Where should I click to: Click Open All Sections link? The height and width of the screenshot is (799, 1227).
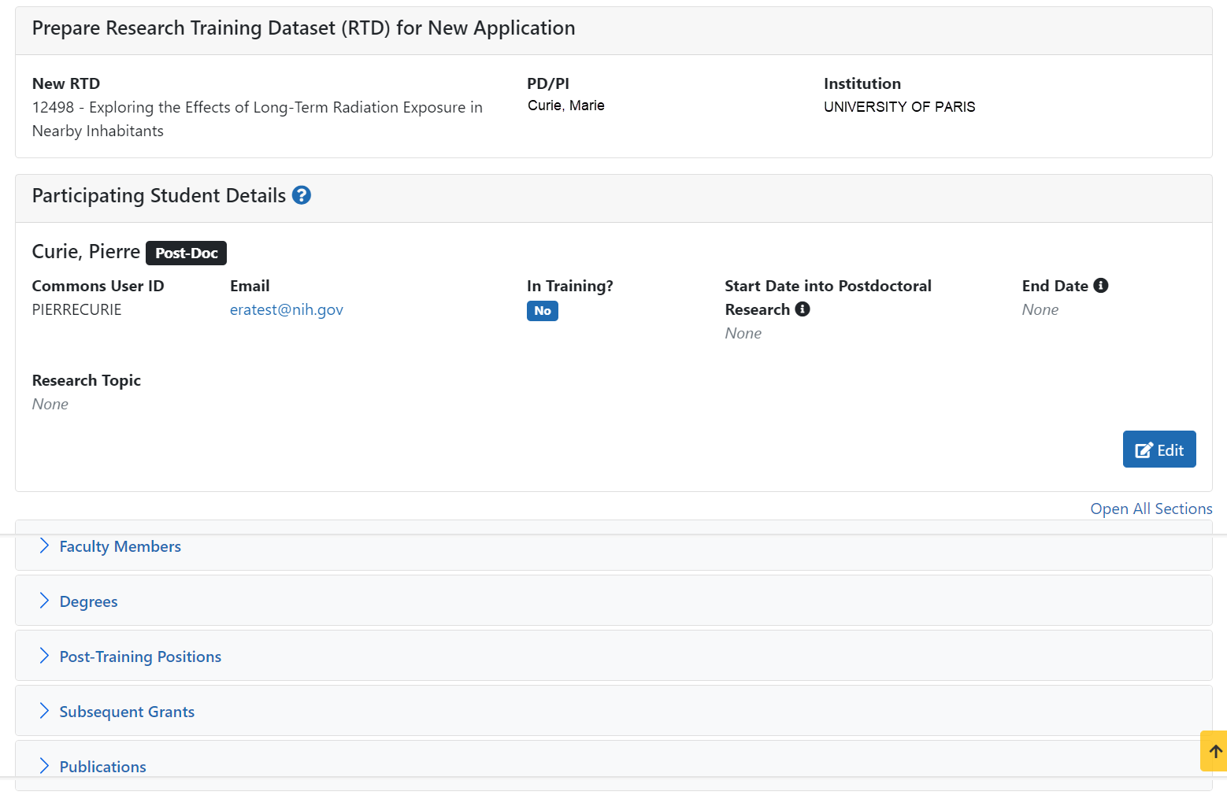tap(1151, 509)
